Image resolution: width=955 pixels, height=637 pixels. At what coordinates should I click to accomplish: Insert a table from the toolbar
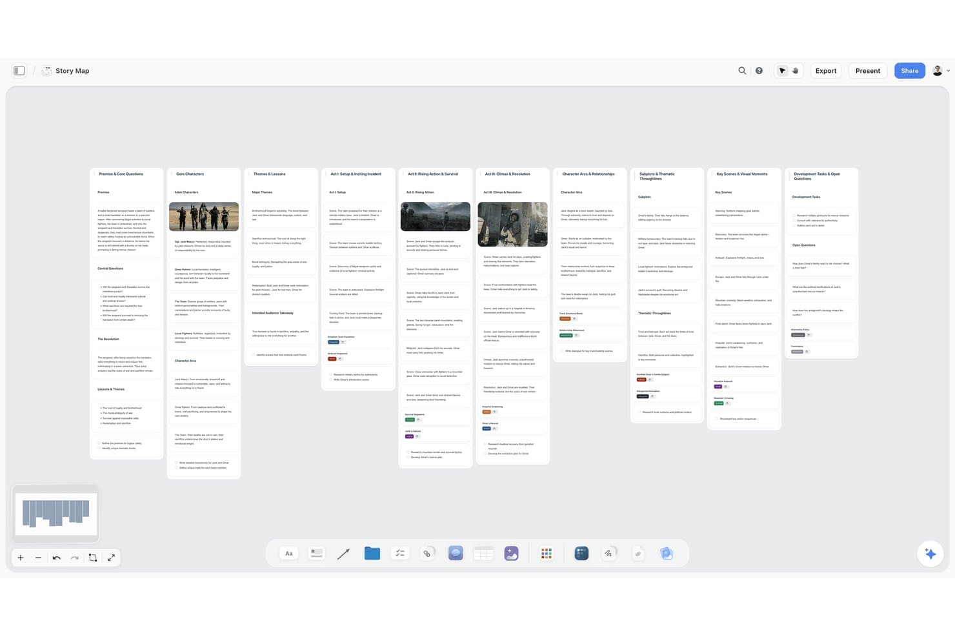pyautogui.click(x=483, y=553)
